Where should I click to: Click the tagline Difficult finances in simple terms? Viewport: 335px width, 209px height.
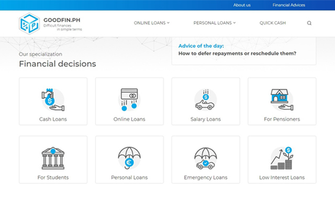[x=63, y=27]
